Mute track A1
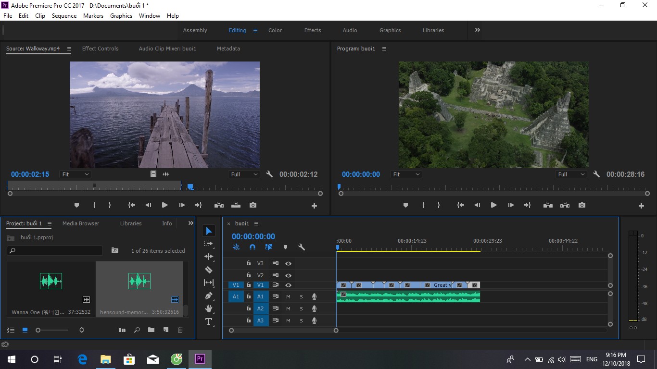This screenshot has width=657, height=369. click(288, 296)
